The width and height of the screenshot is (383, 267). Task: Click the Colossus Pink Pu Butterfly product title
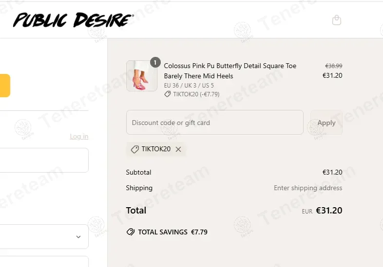[230, 71]
